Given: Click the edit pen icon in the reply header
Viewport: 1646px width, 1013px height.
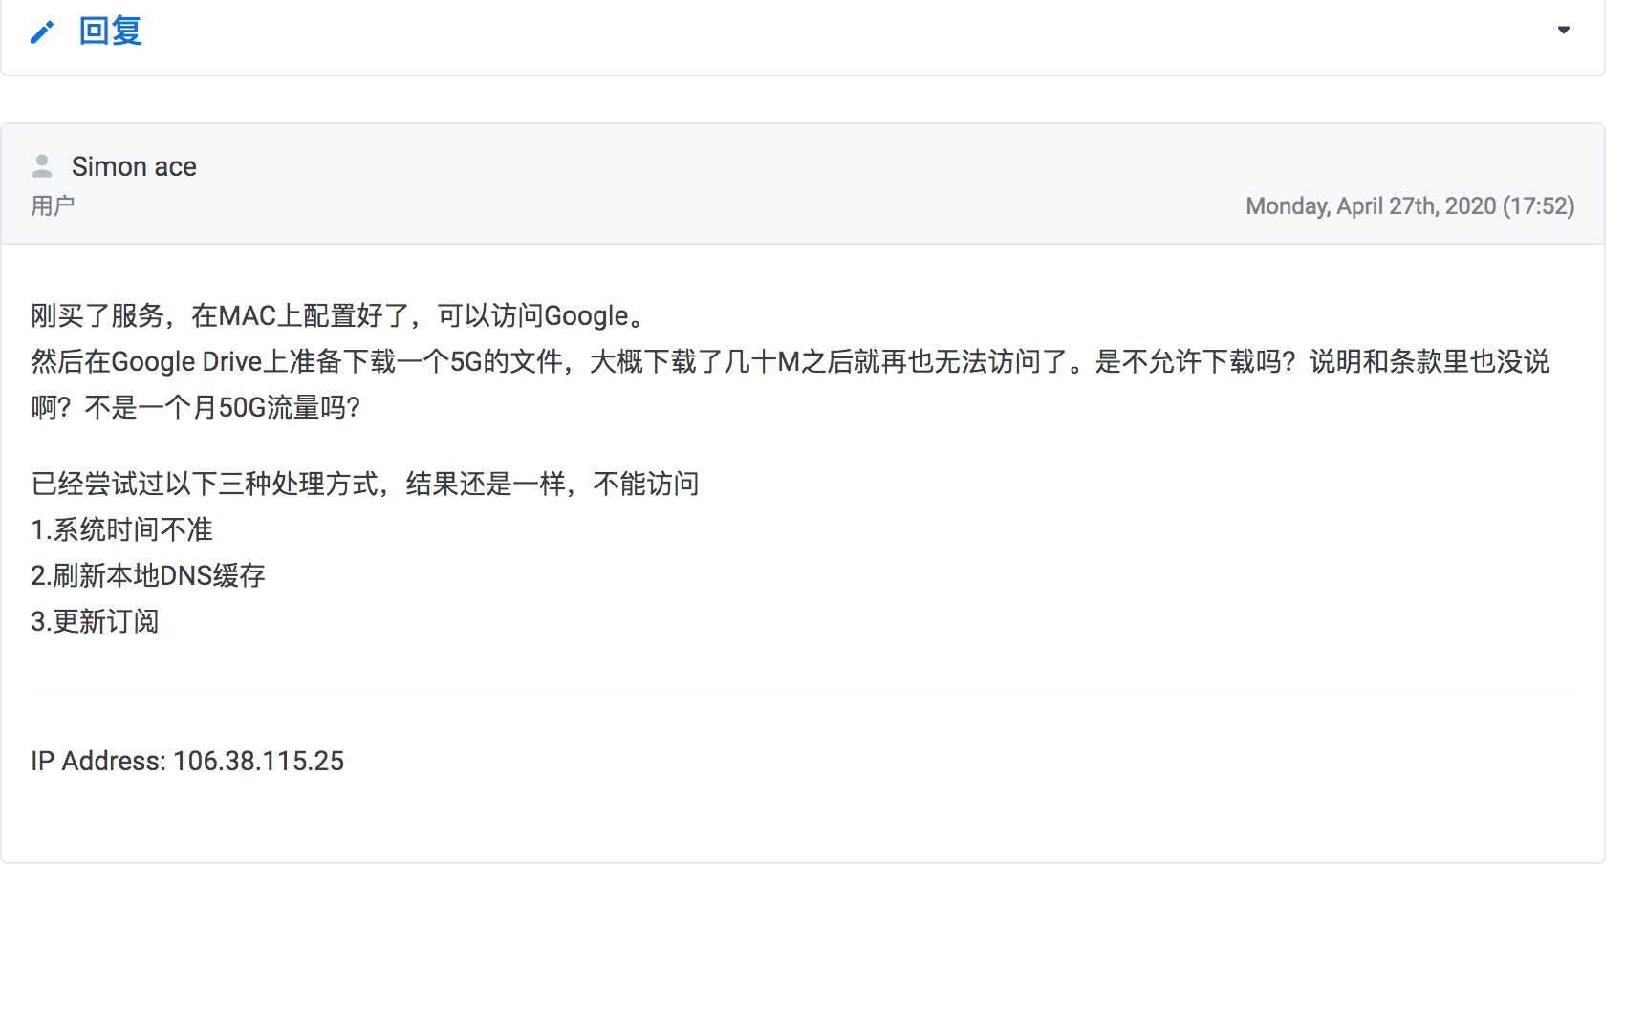Looking at the screenshot, I should click(42, 31).
